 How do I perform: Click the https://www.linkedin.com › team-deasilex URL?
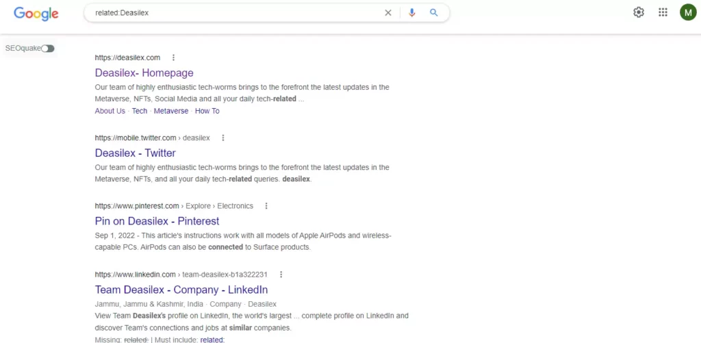pos(181,275)
